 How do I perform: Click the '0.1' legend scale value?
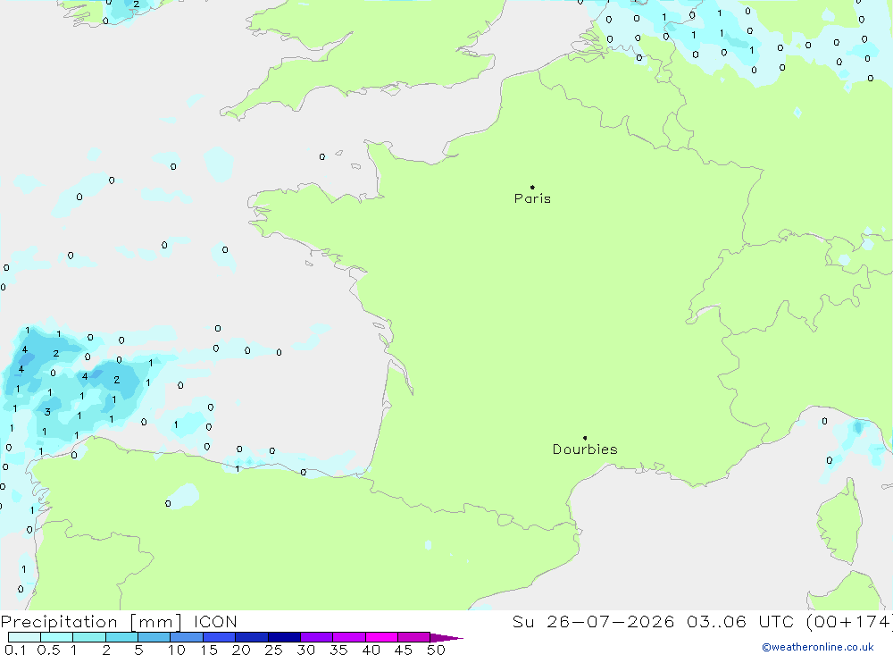(15, 650)
